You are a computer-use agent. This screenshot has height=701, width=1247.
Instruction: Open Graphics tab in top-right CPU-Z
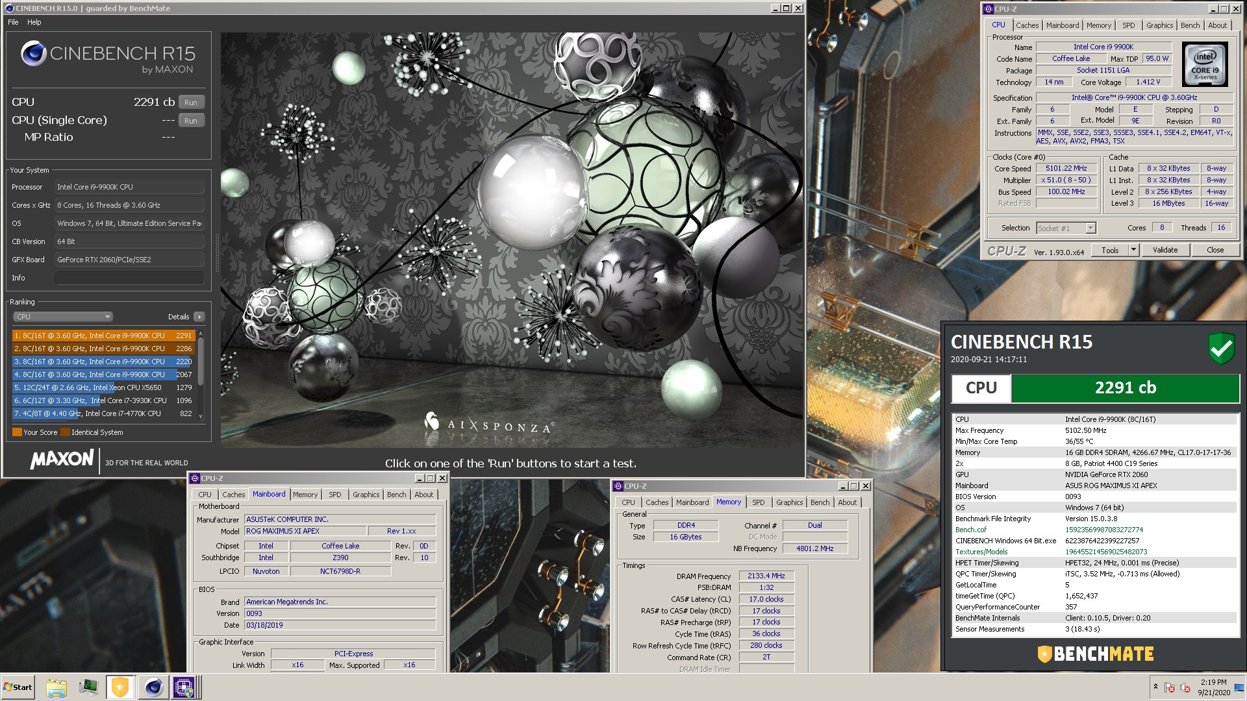pyautogui.click(x=1159, y=25)
